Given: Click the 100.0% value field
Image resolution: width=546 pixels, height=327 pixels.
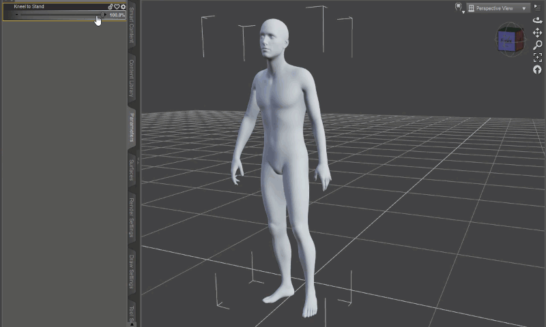Looking at the screenshot, I should pos(117,15).
